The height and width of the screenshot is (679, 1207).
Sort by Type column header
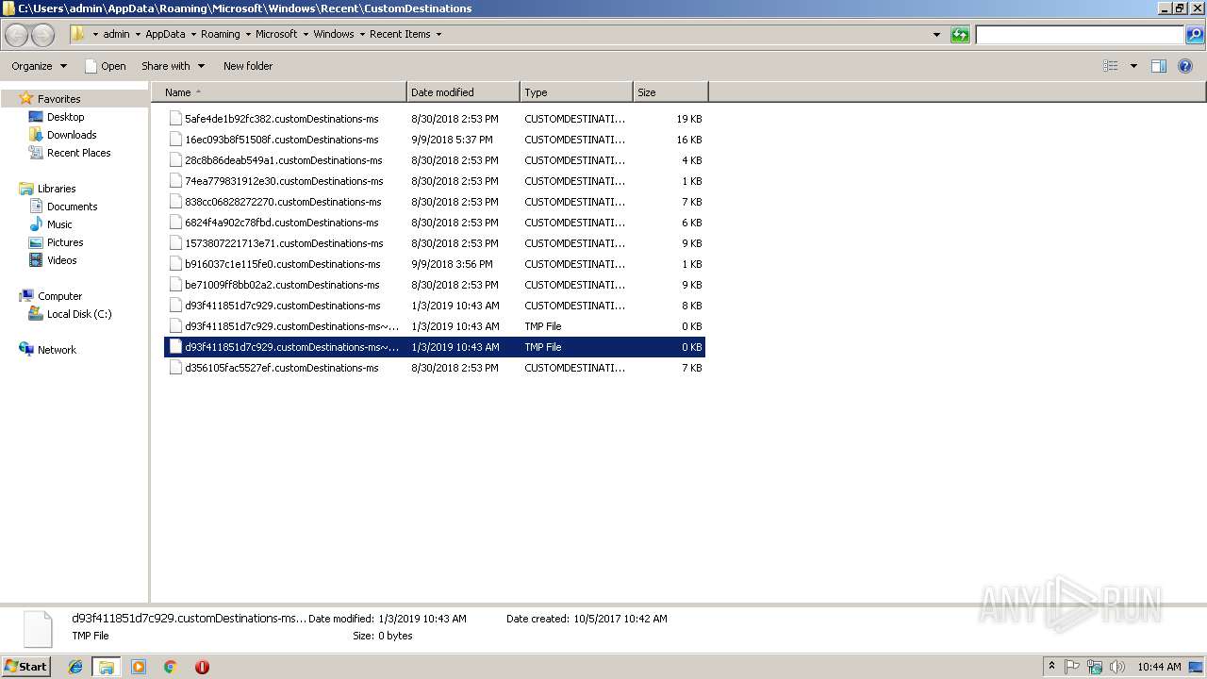coord(576,92)
